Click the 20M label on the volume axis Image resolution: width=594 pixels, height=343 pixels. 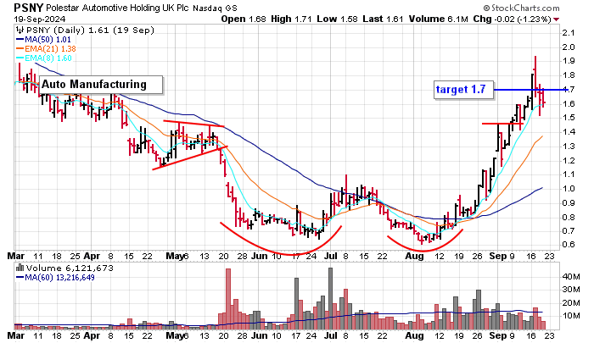(x=571, y=303)
